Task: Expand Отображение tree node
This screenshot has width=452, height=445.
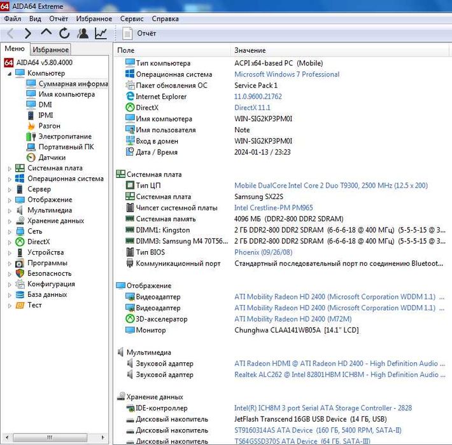Action: pyautogui.click(x=10, y=200)
